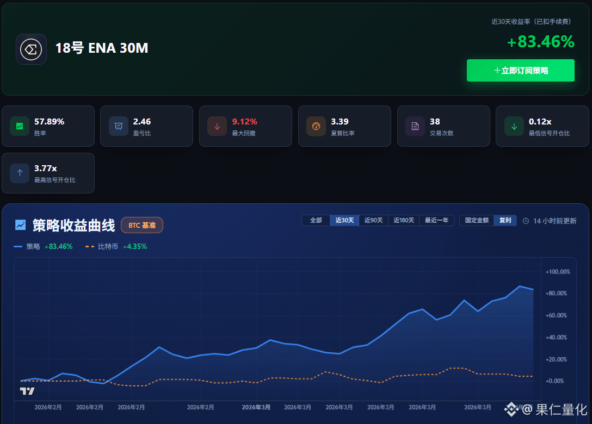The width and height of the screenshot is (592, 424).
Task: Click the win rate green chart icon
Action: pos(20,126)
